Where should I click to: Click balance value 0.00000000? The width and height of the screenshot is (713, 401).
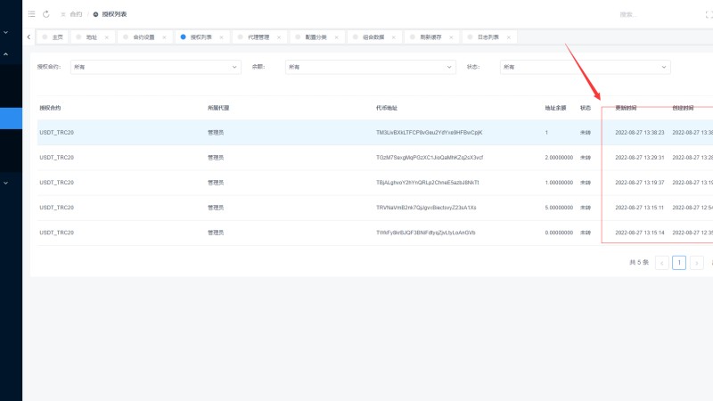click(x=559, y=233)
